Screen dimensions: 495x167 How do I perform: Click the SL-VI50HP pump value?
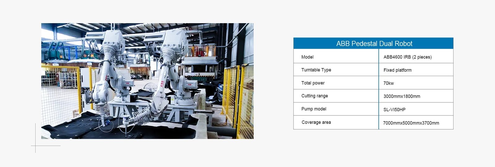pos(394,110)
